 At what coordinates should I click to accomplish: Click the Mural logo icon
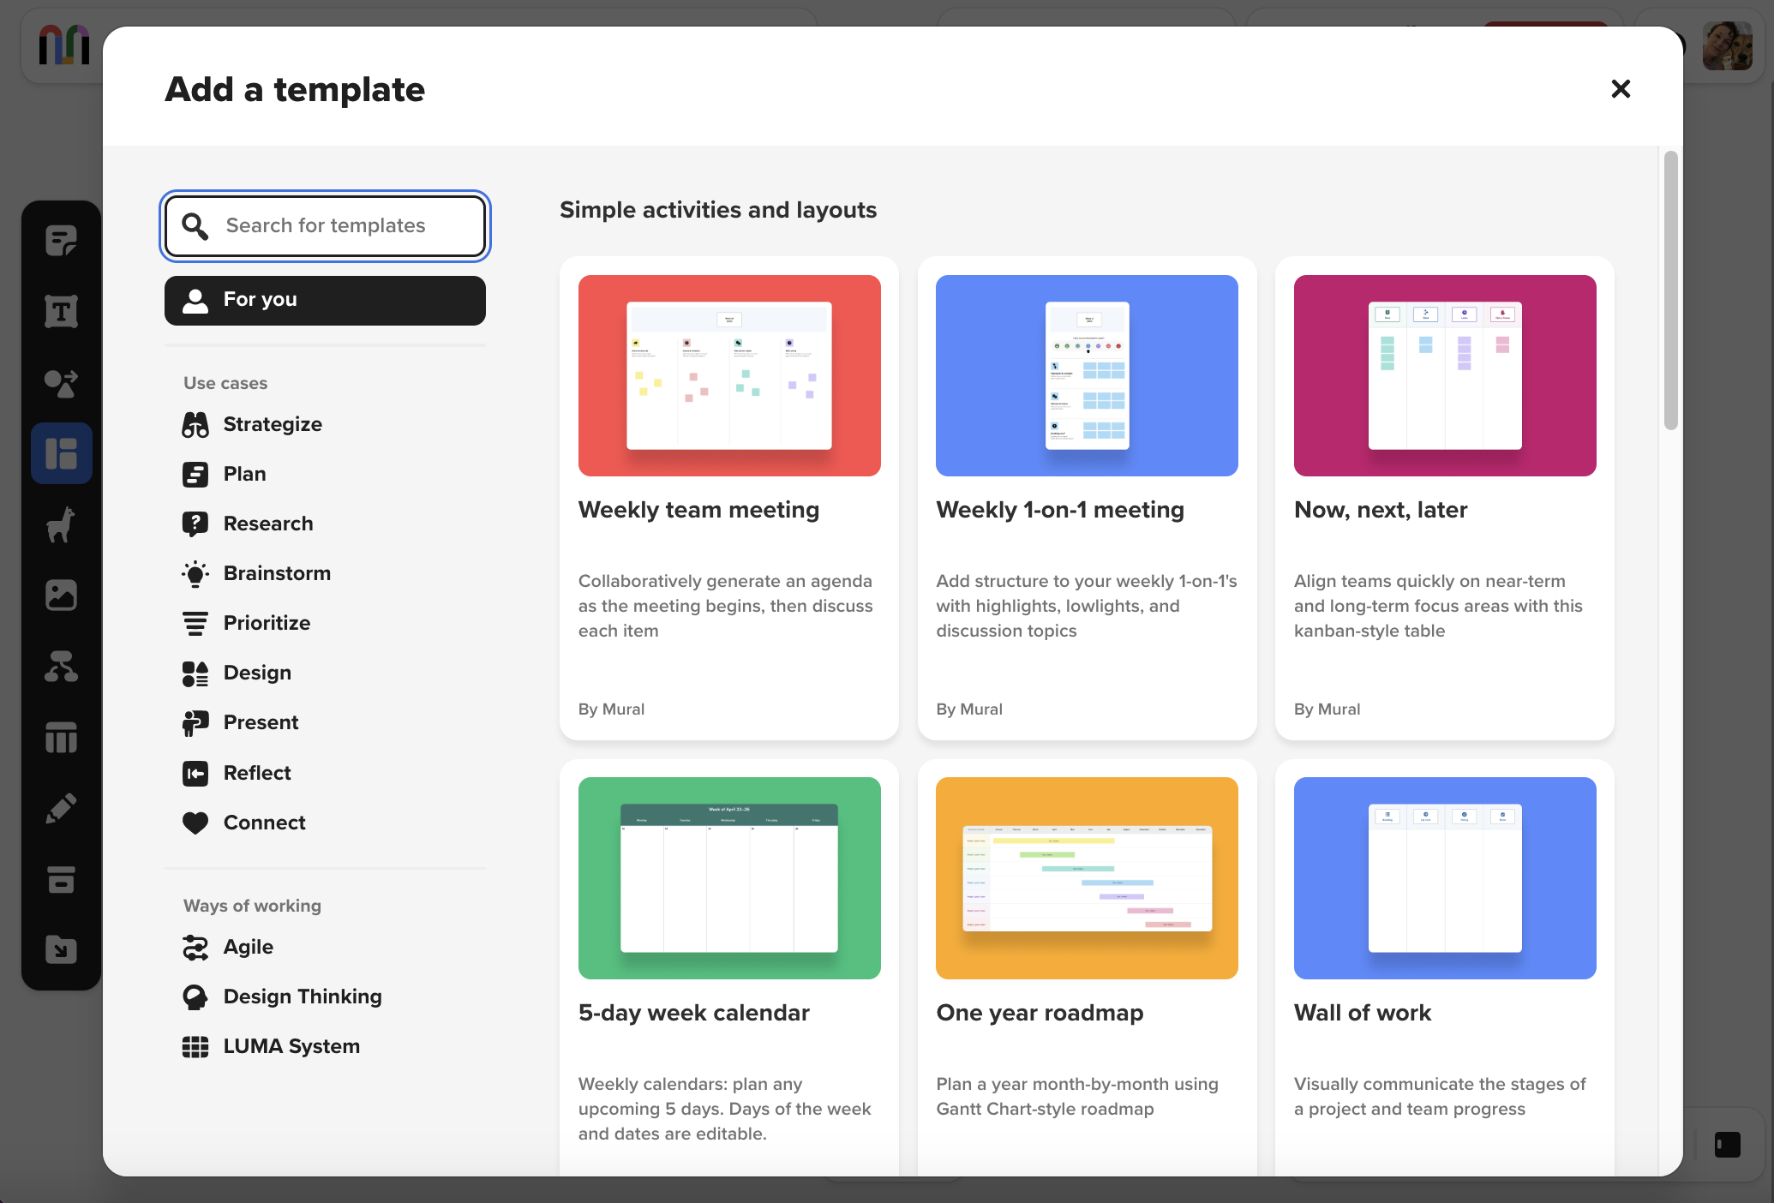pos(63,45)
